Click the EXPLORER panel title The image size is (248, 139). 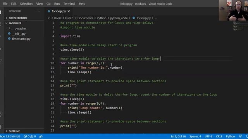pyautogui.click(x=15, y=11)
